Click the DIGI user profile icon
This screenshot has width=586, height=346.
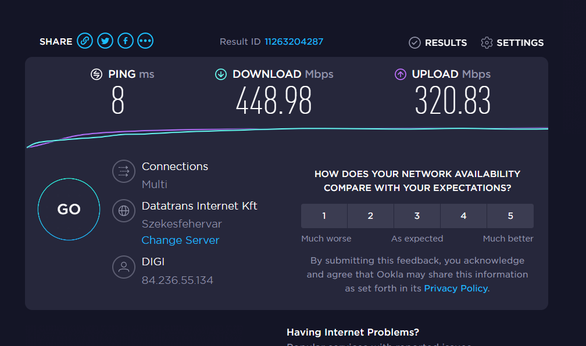pyautogui.click(x=123, y=267)
